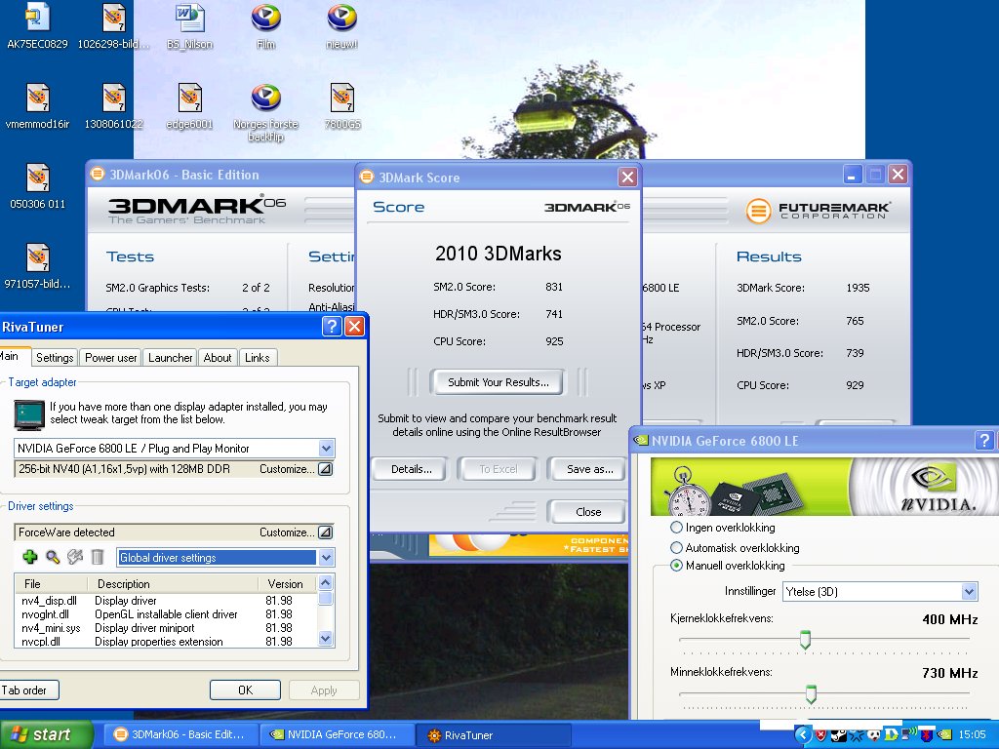Click the red shield icon in system tray

click(821, 735)
